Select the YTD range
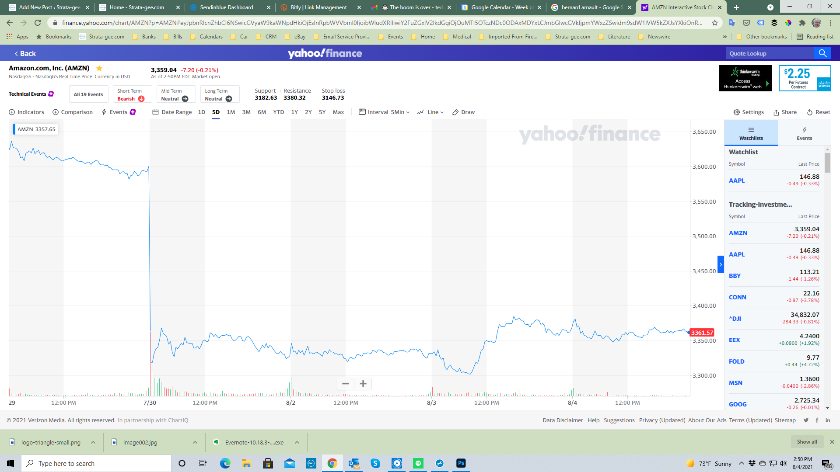Screen dimensions: 840x472 (x=279, y=112)
